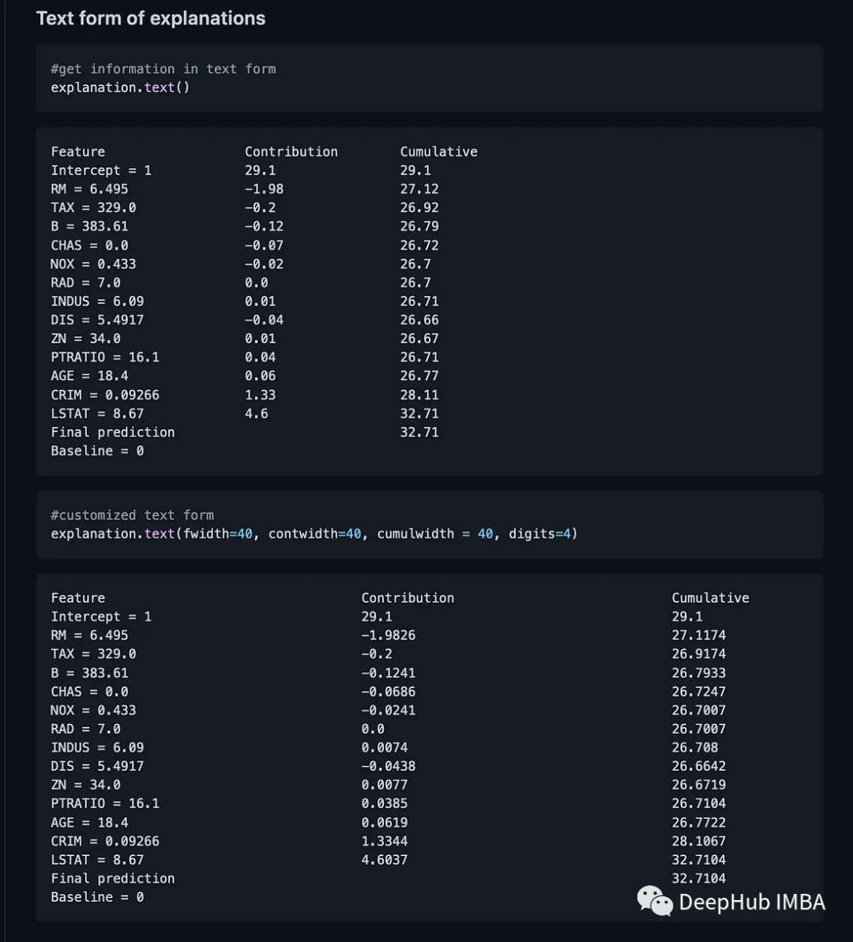Click the '#customized text form' comment
Image resolution: width=853 pixels, height=942 pixels.
tap(132, 515)
